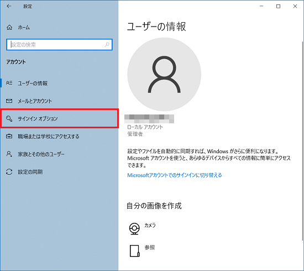
Task: Choose the 参照 option label
Action: pos(149,247)
